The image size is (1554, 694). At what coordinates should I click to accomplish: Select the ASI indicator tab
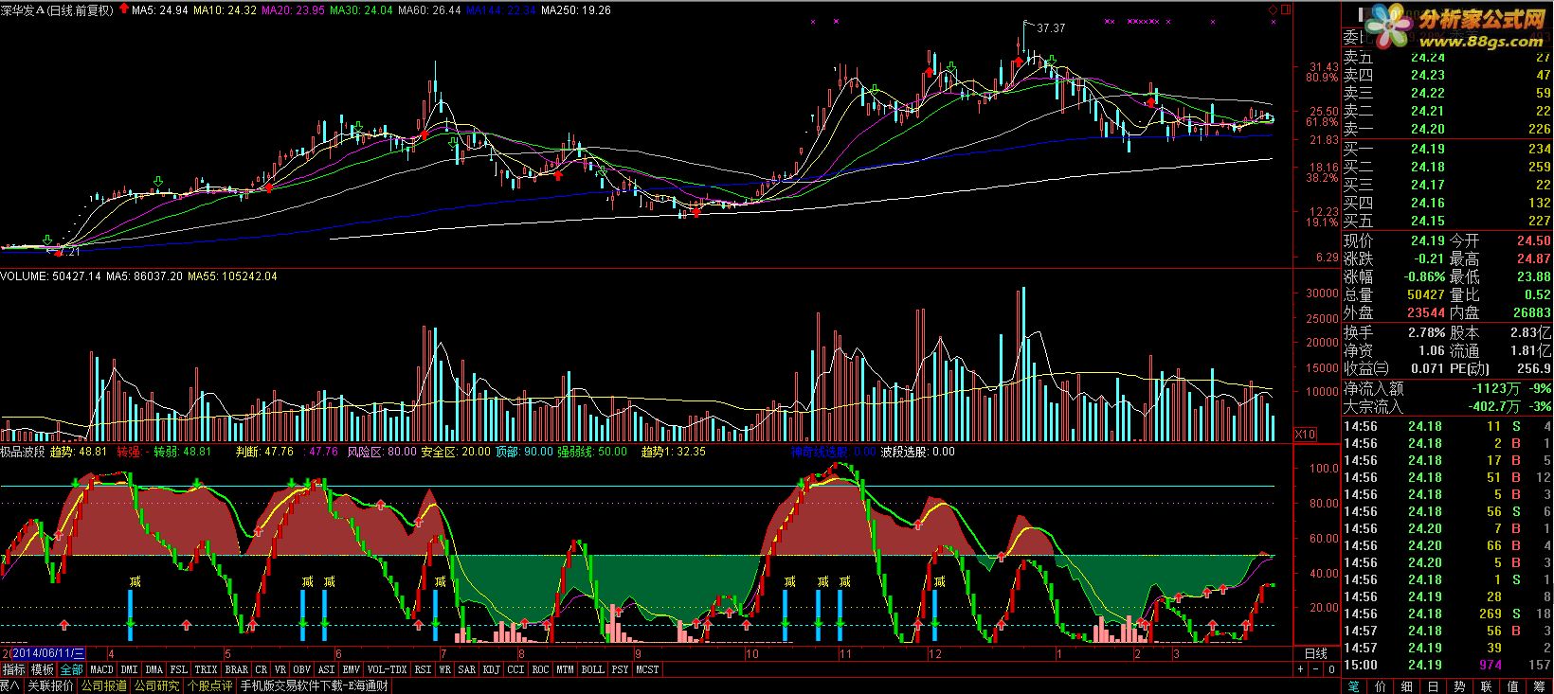(326, 669)
